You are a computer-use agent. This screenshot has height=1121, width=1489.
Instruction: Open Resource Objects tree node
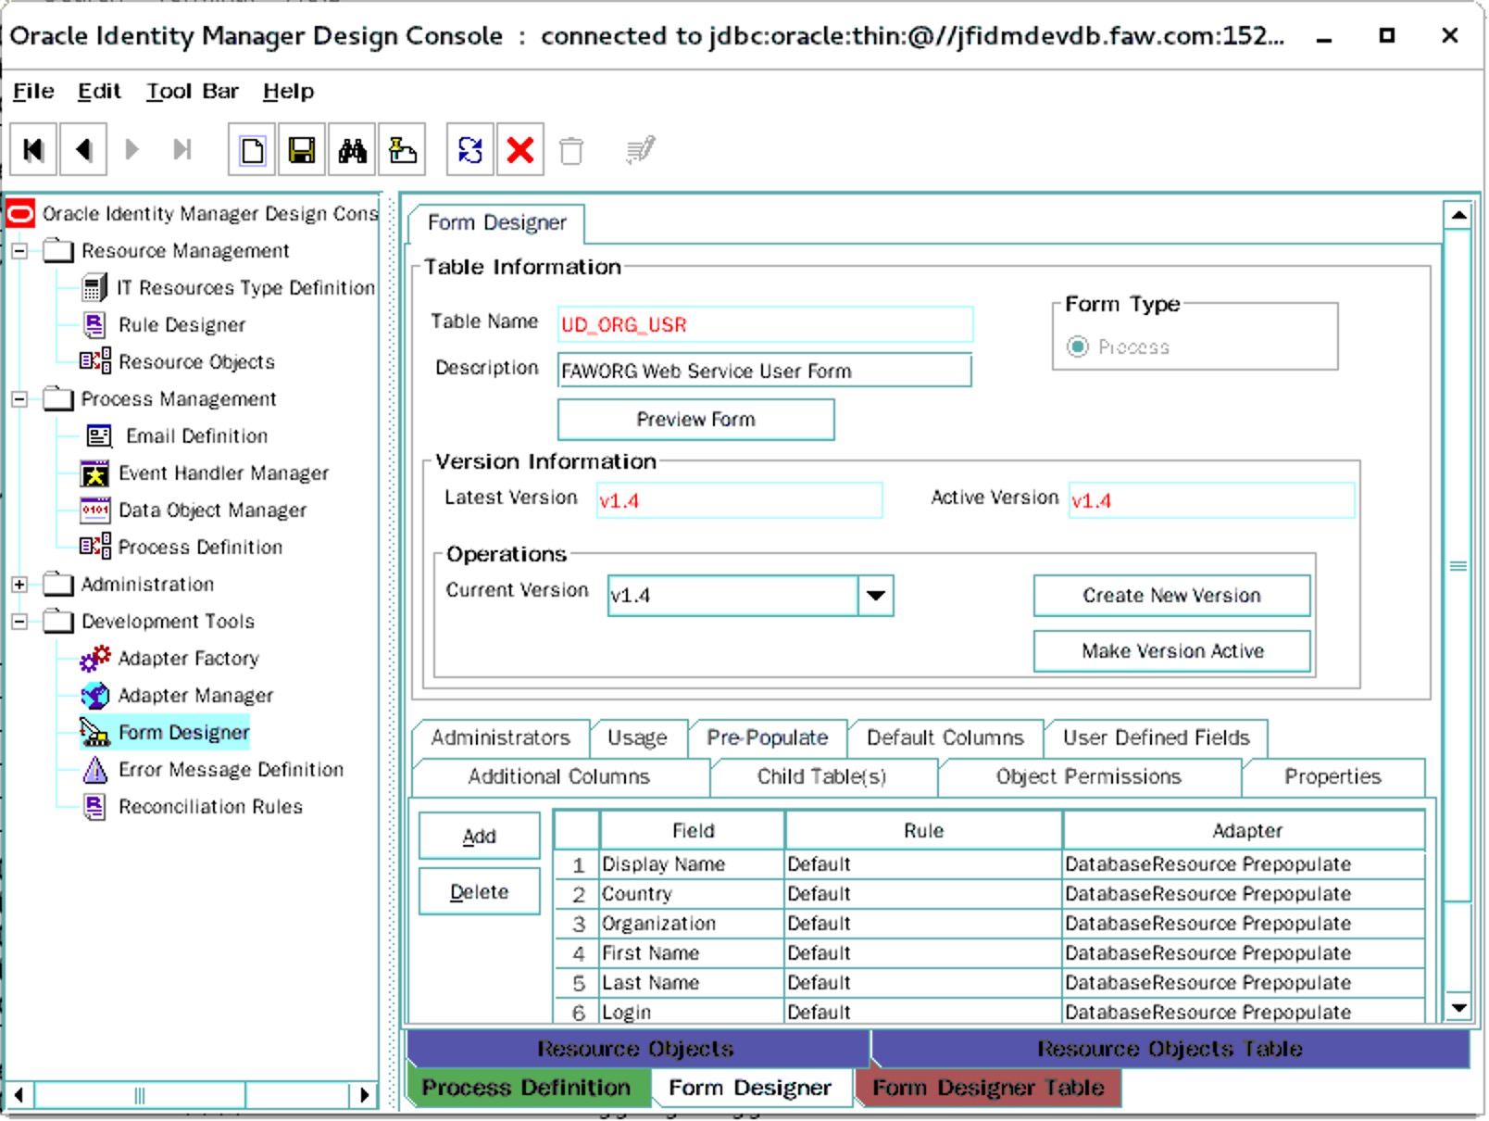click(196, 362)
